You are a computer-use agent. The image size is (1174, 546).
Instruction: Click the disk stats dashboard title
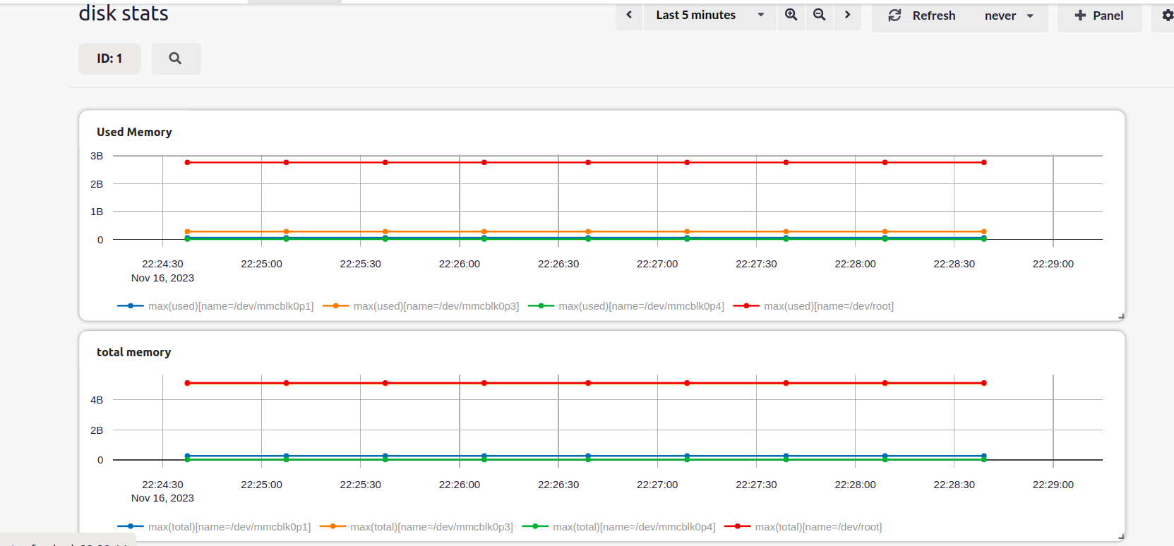(124, 13)
